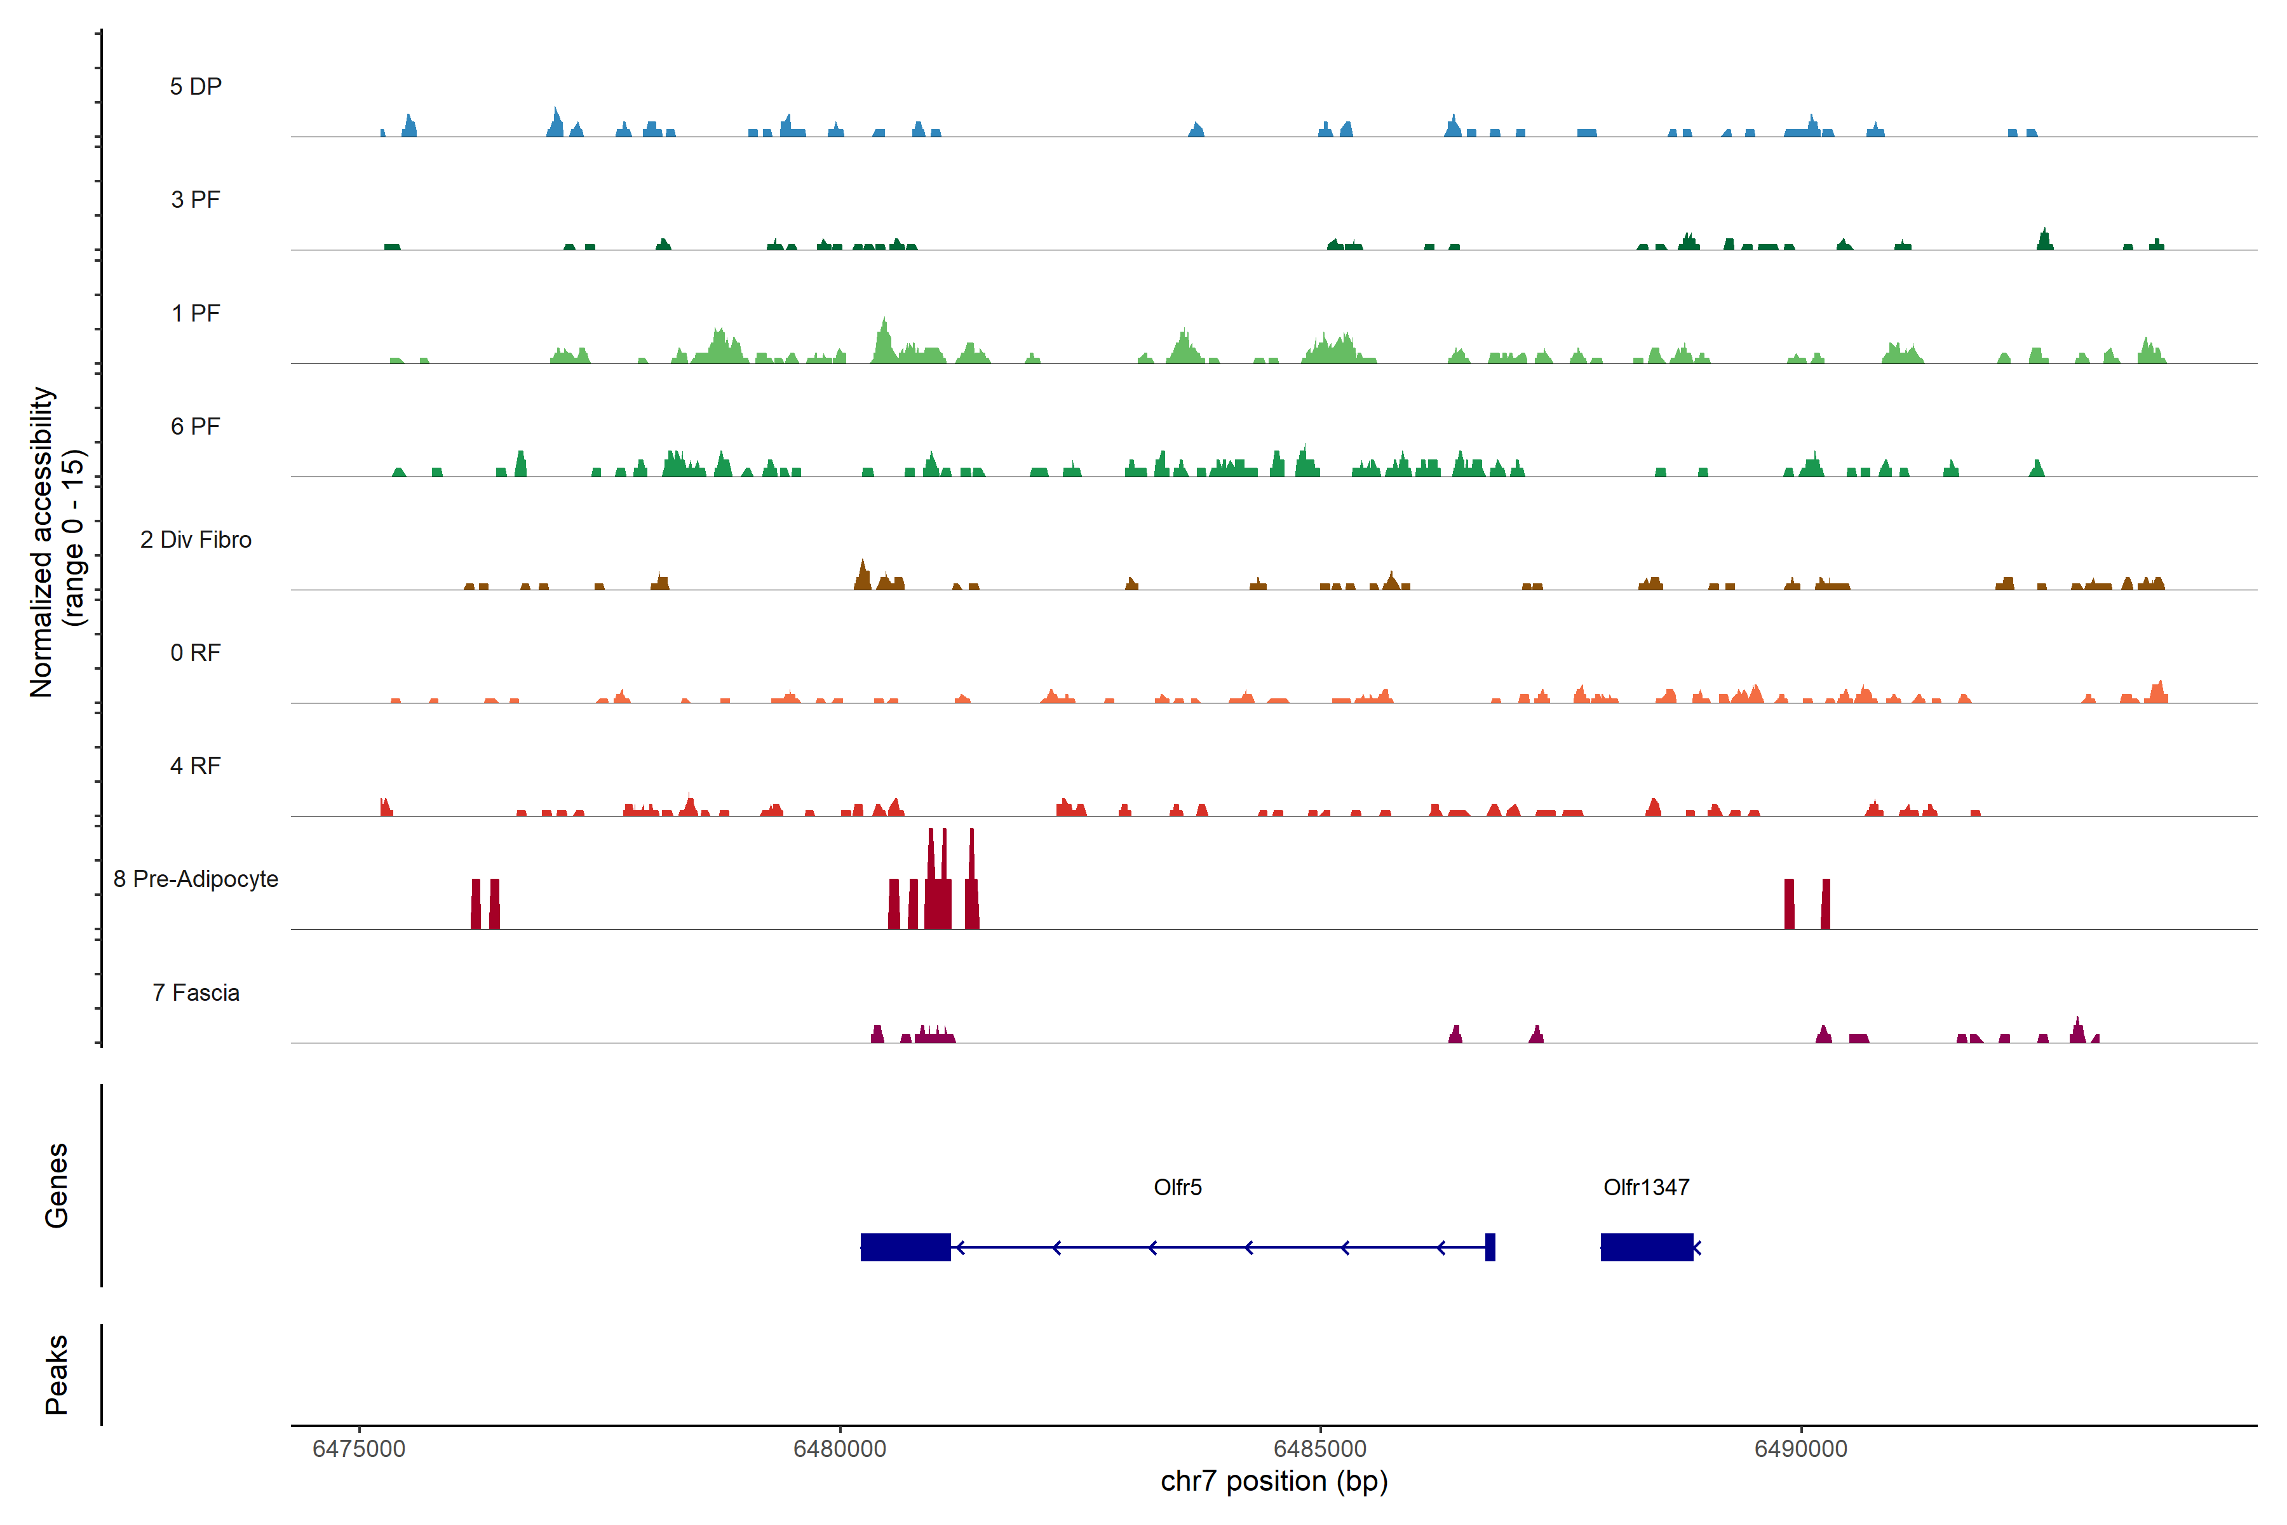This screenshot has height=1525, width=2287.
Task: Click the 6 PF track label
Action: (196, 426)
